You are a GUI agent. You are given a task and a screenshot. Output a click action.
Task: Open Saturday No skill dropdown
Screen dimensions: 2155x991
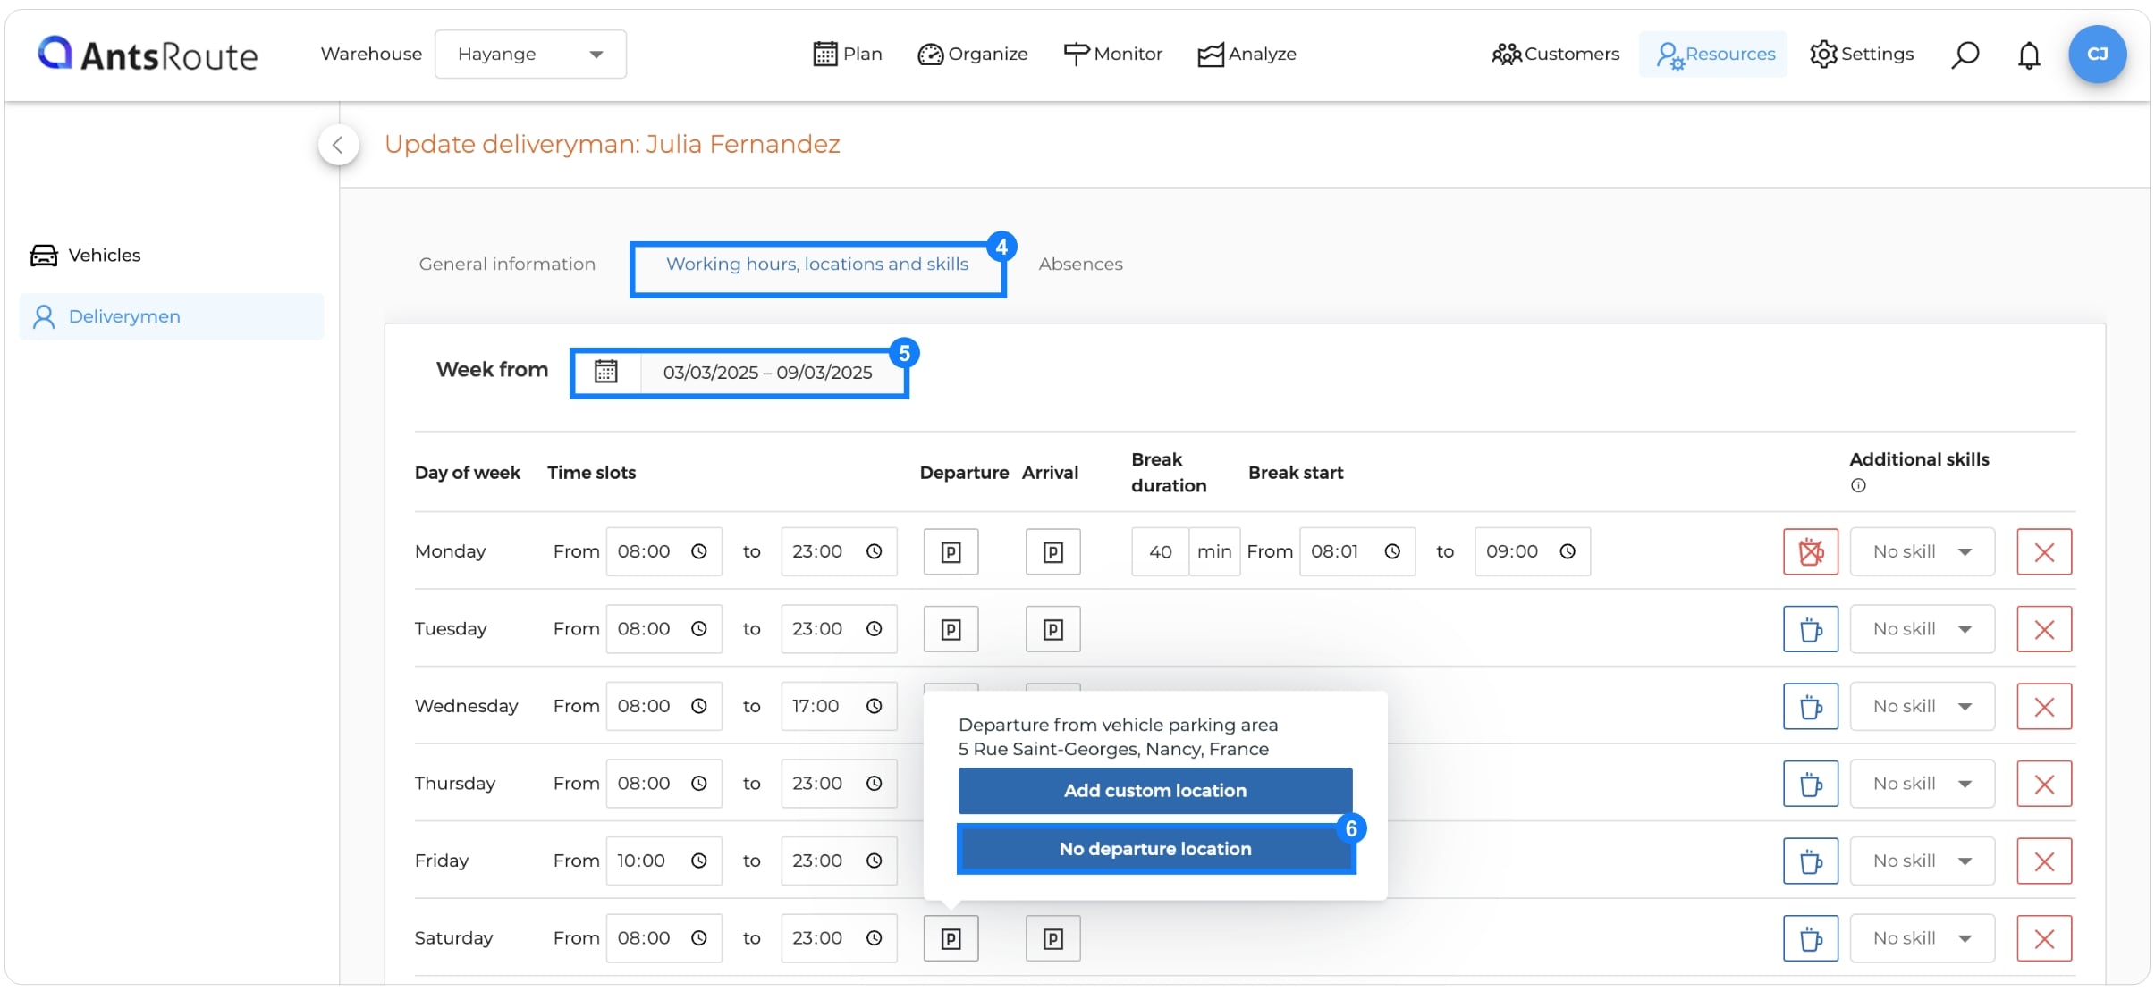(1923, 938)
